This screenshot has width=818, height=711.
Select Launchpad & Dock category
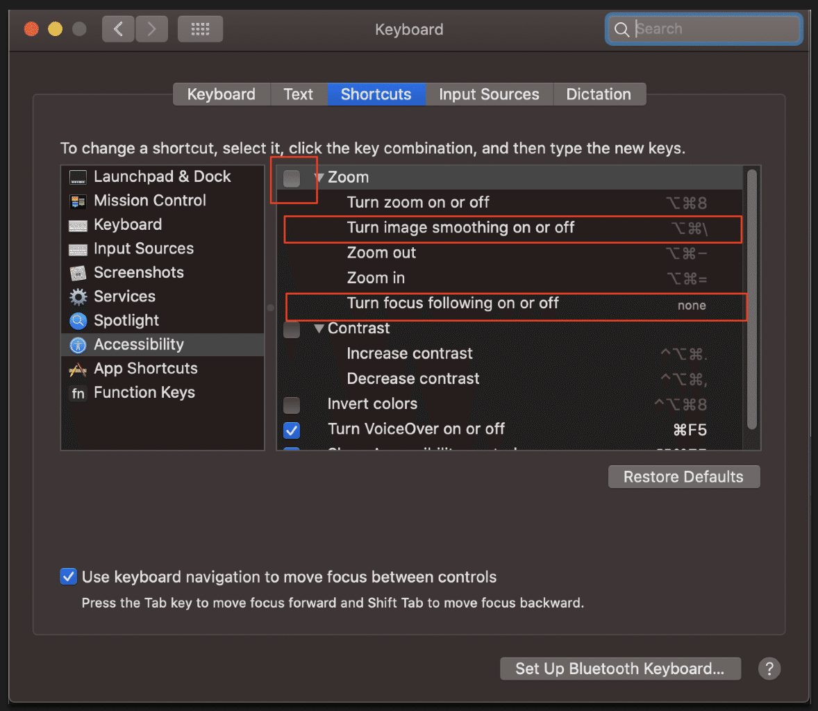click(x=162, y=177)
